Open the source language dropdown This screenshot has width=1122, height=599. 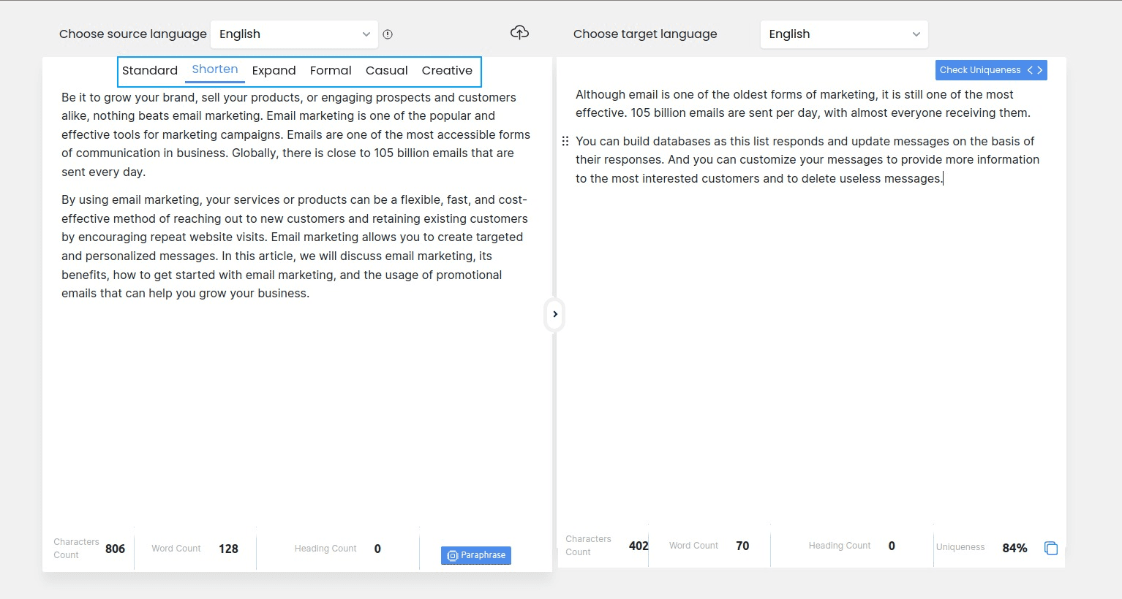pyautogui.click(x=294, y=34)
